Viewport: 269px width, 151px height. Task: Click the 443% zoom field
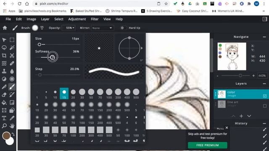(262, 75)
